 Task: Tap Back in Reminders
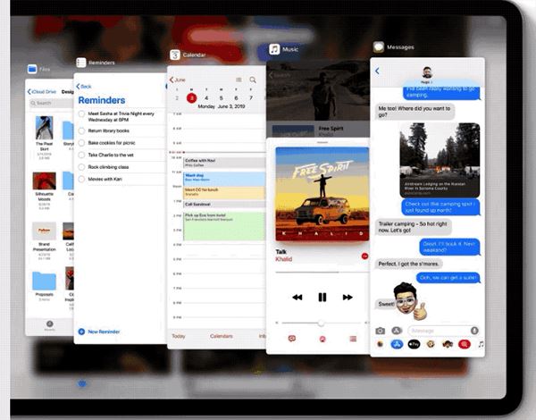84,86
